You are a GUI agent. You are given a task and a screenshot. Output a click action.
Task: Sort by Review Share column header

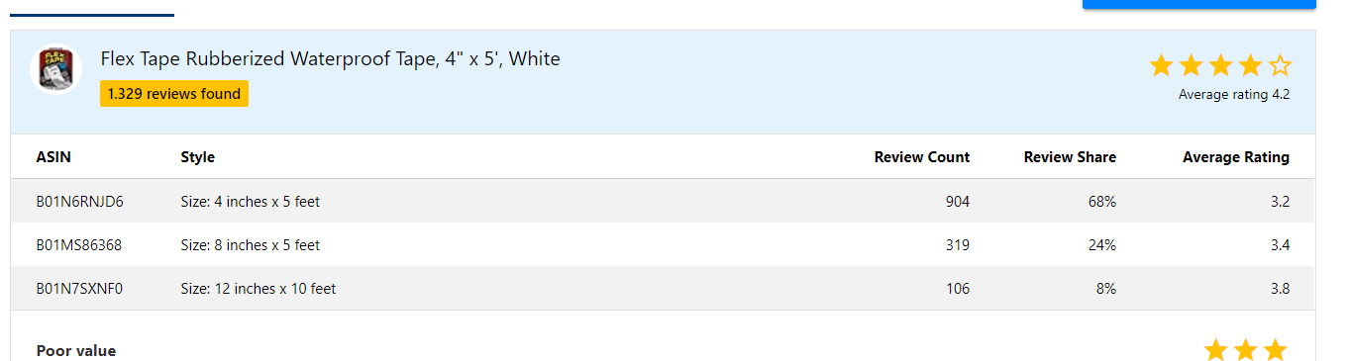1070,157
